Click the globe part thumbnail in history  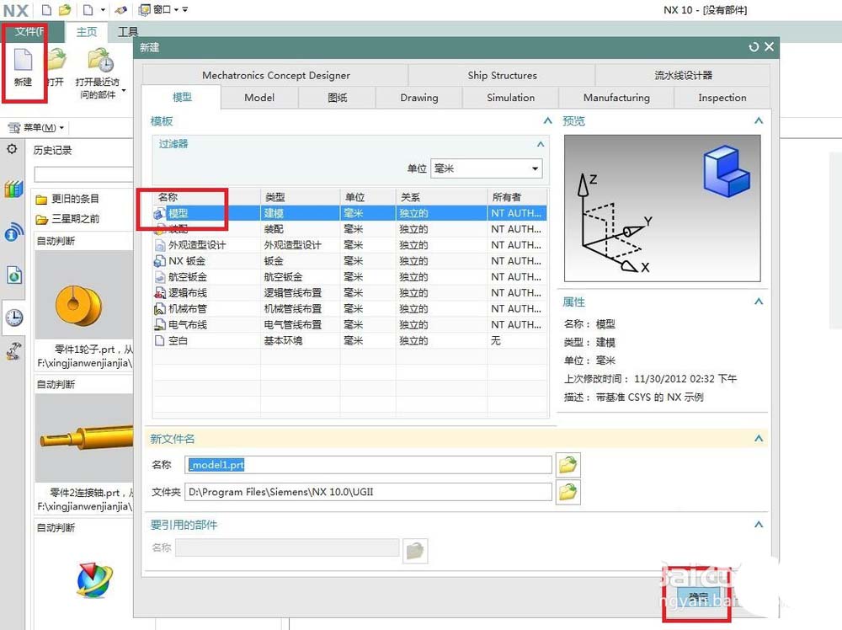coord(94,580)
